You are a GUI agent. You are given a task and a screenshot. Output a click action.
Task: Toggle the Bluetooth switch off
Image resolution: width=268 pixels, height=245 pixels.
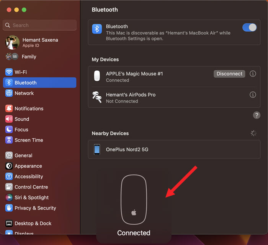coord(249,28)
